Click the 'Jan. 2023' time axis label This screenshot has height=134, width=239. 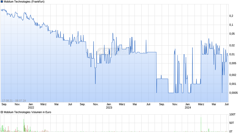(x=109, y=106)
